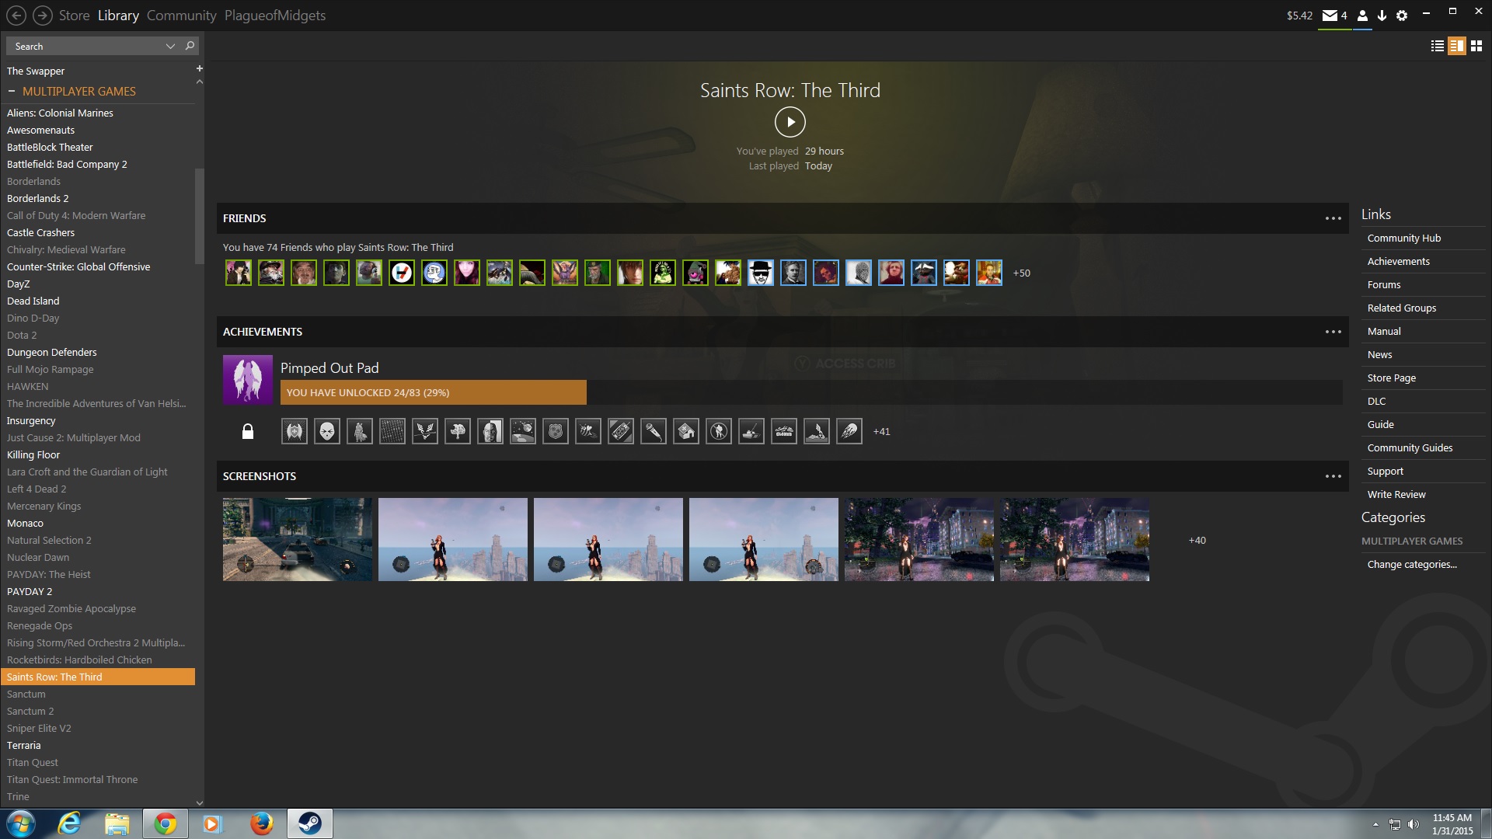
Task: Select Terraria in game list
Action: click(98, 746)
